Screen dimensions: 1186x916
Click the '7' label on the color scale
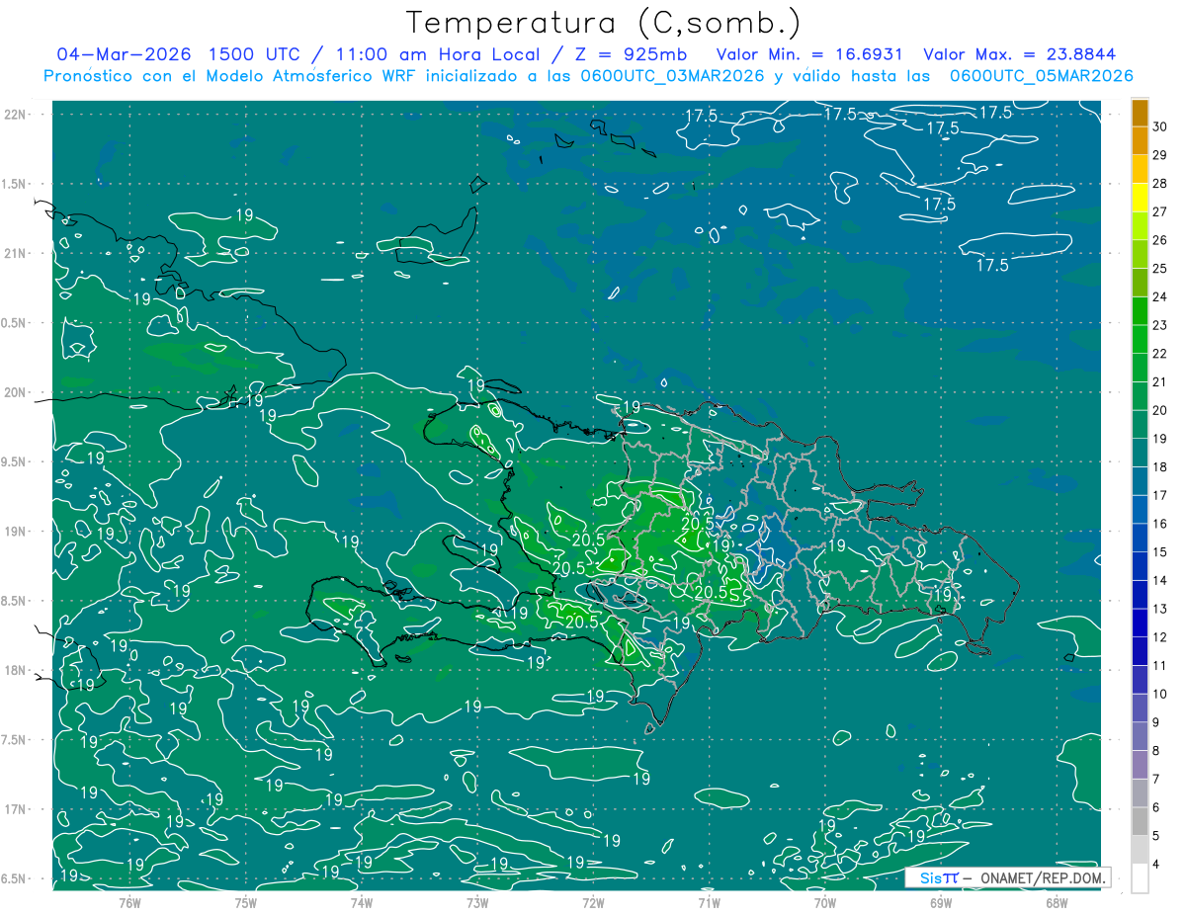[1156, 779]
